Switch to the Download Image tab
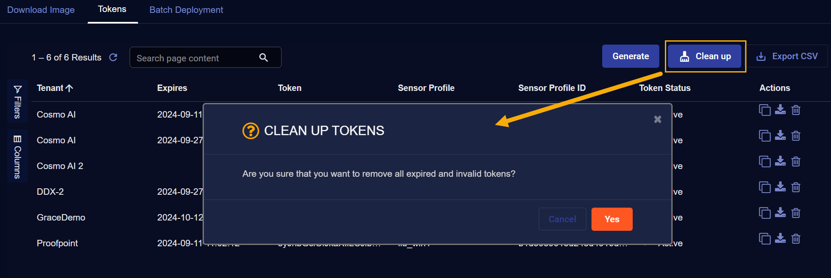The width and height of the screenshot is (831, 278). (x=41, y=10)
